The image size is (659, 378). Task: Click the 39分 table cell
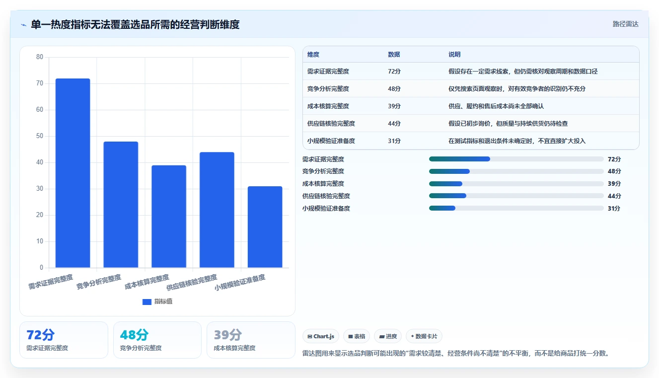[394, 106]
